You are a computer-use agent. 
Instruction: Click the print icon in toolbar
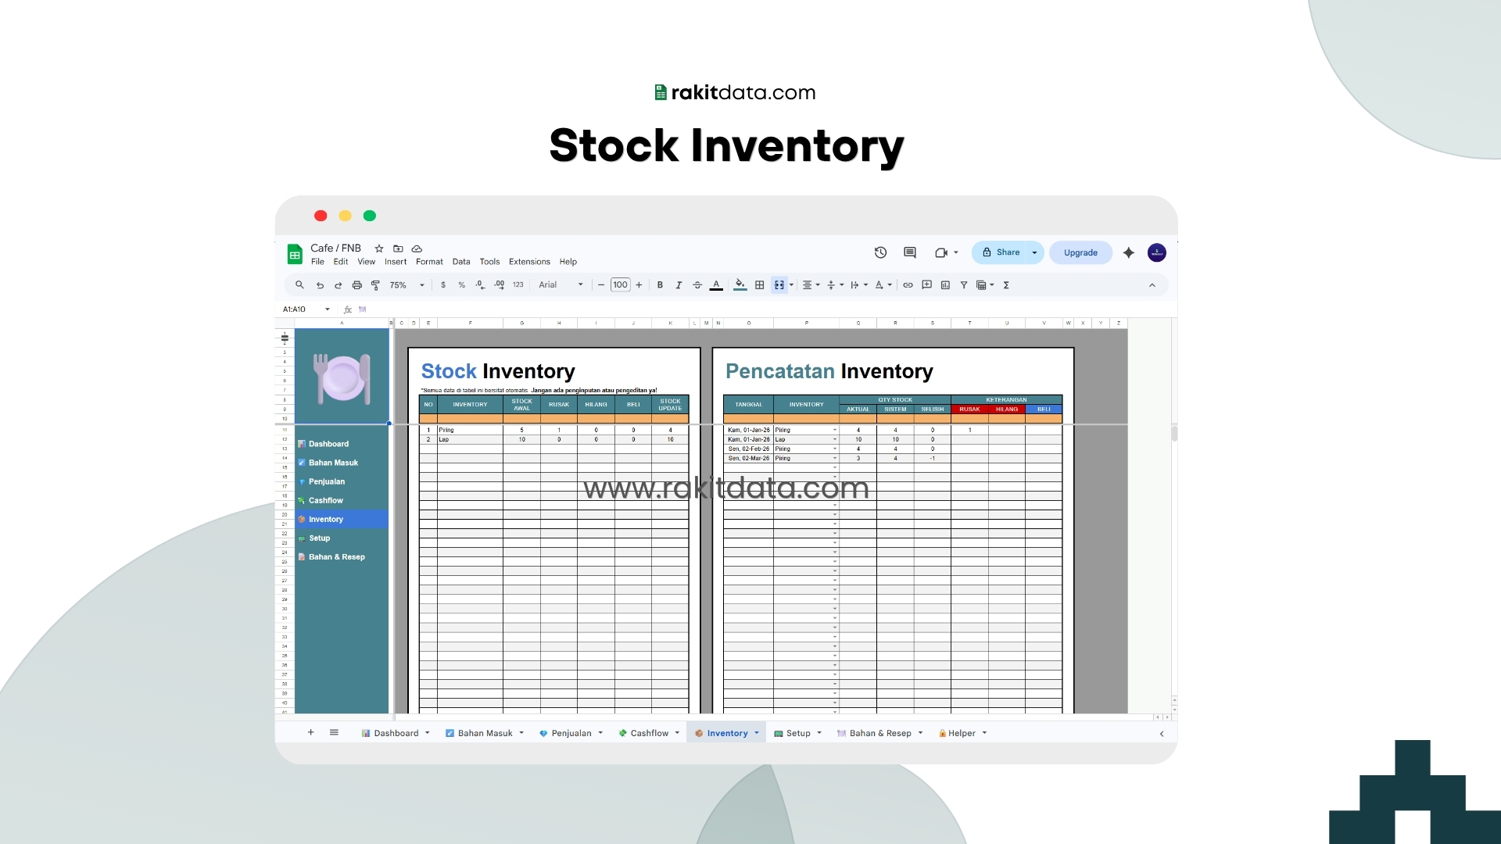pyautogui.click(x=356, y=285)
